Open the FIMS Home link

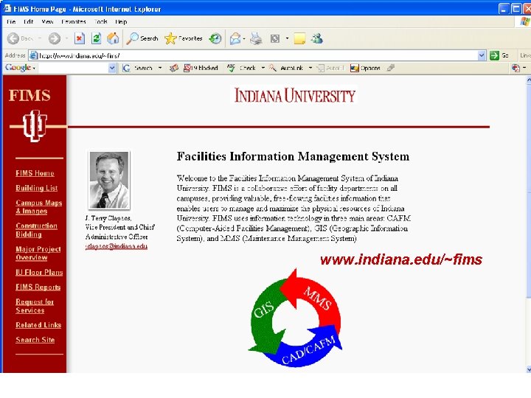35,173
